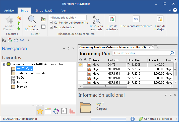Click the green server connection plug icon
Image resolution: width=179 pixels, height=122 pixels.
141,119
